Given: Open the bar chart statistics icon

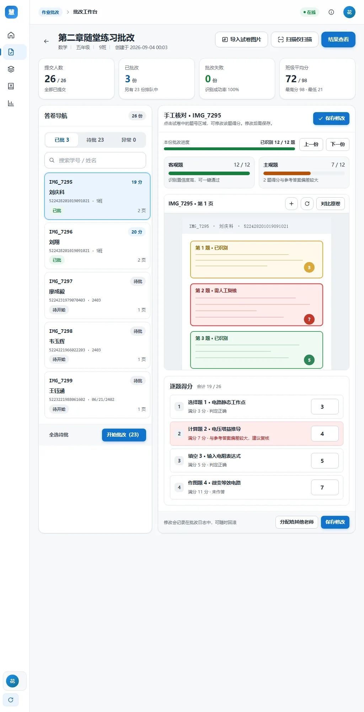Looking at the screenshot, I should (x=11, y=103).
